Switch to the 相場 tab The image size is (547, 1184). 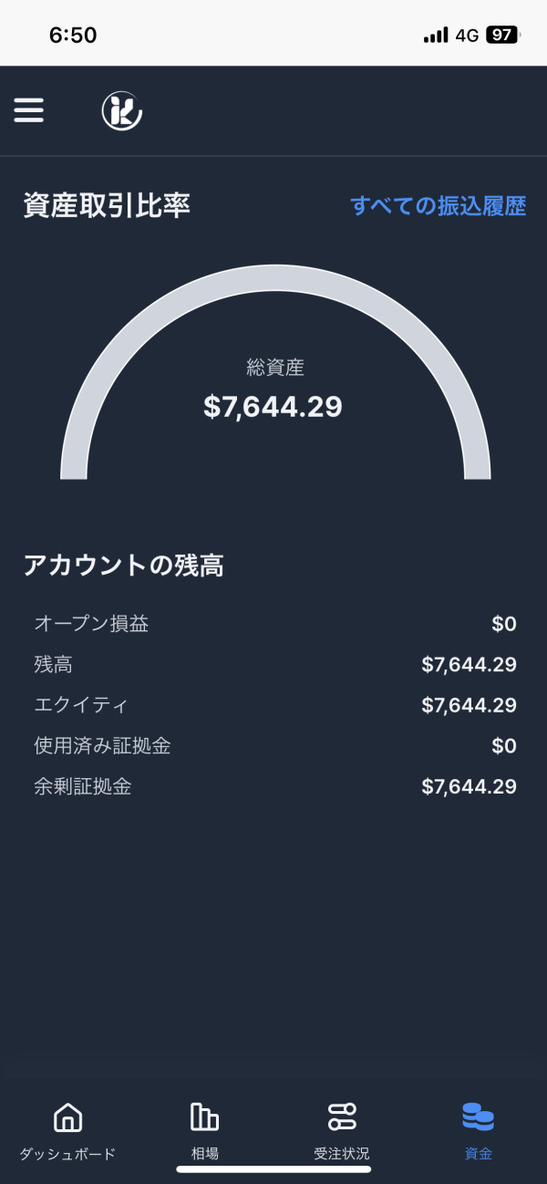pos(204,1154)
